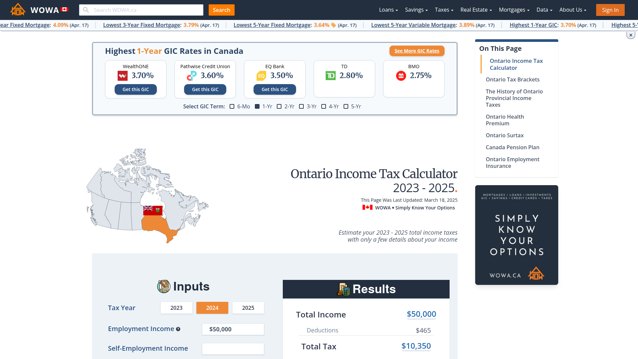Expand the Loans dropdown menu

[x=388, y=10]
